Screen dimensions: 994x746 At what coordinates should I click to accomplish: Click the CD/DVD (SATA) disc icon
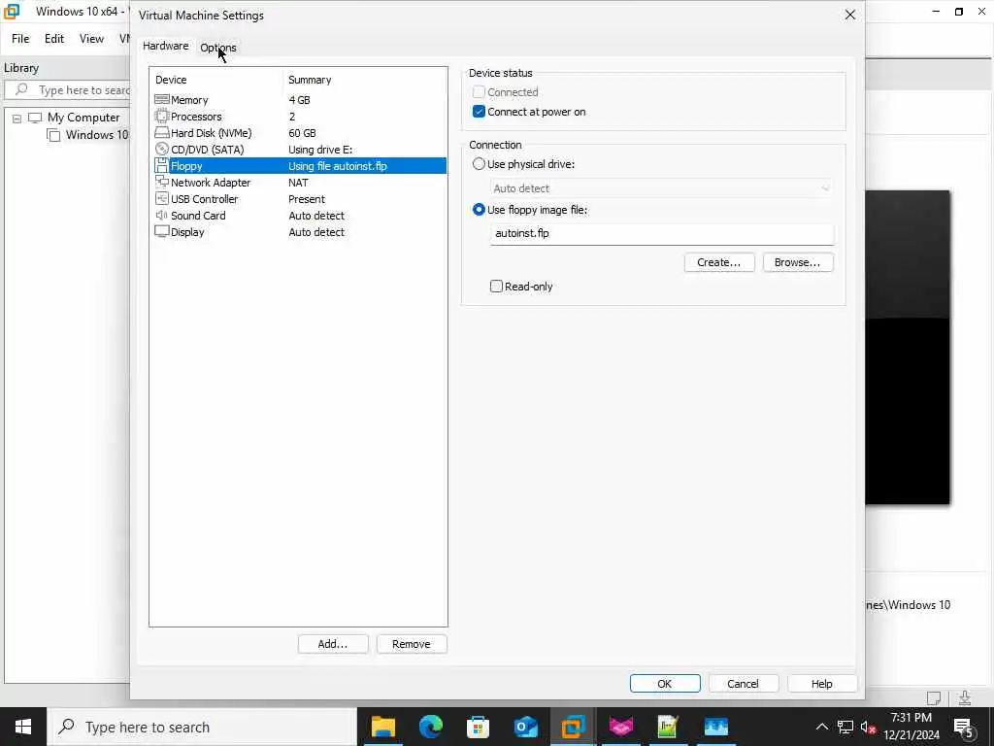tap(162, 149)
